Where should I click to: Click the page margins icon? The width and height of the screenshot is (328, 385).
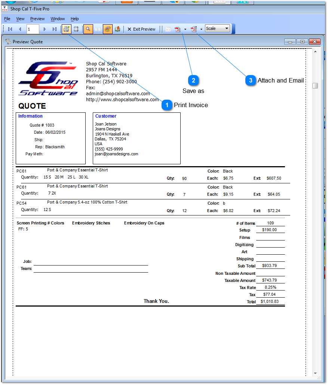(x=76, y=29)
